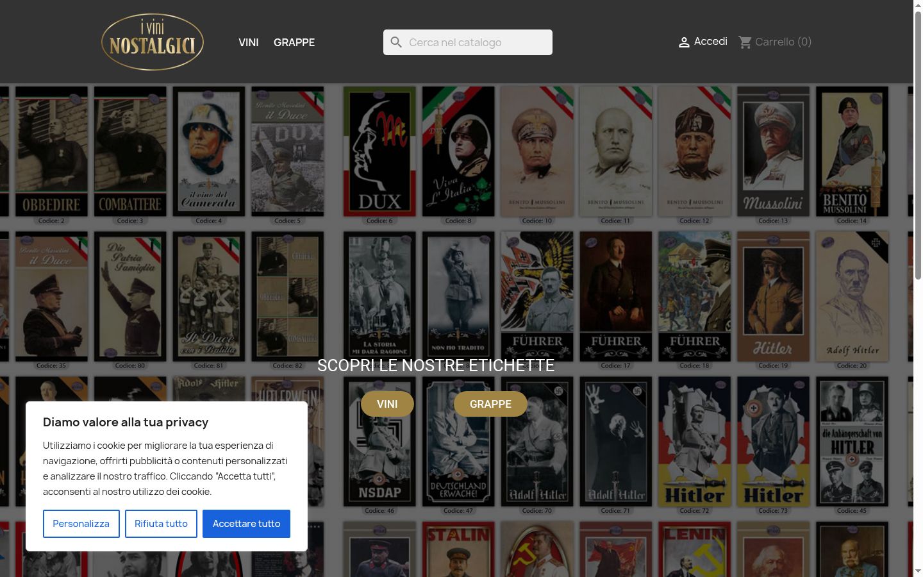Click the 'Codice: 3' caption
The width and height of the screenshot is (923, 577).
(130, 221)
